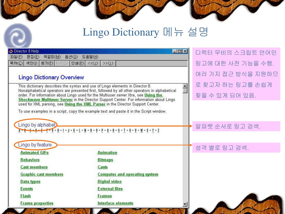Jump to letter Z in alphabet index
This screenshot has height=214, width=285.
point(158,130)
